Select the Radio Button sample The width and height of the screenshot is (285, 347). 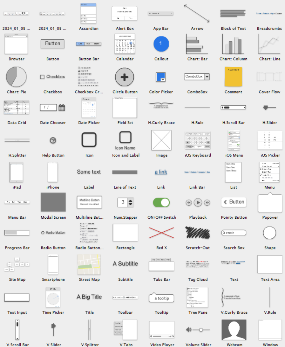tap(43, 233)
